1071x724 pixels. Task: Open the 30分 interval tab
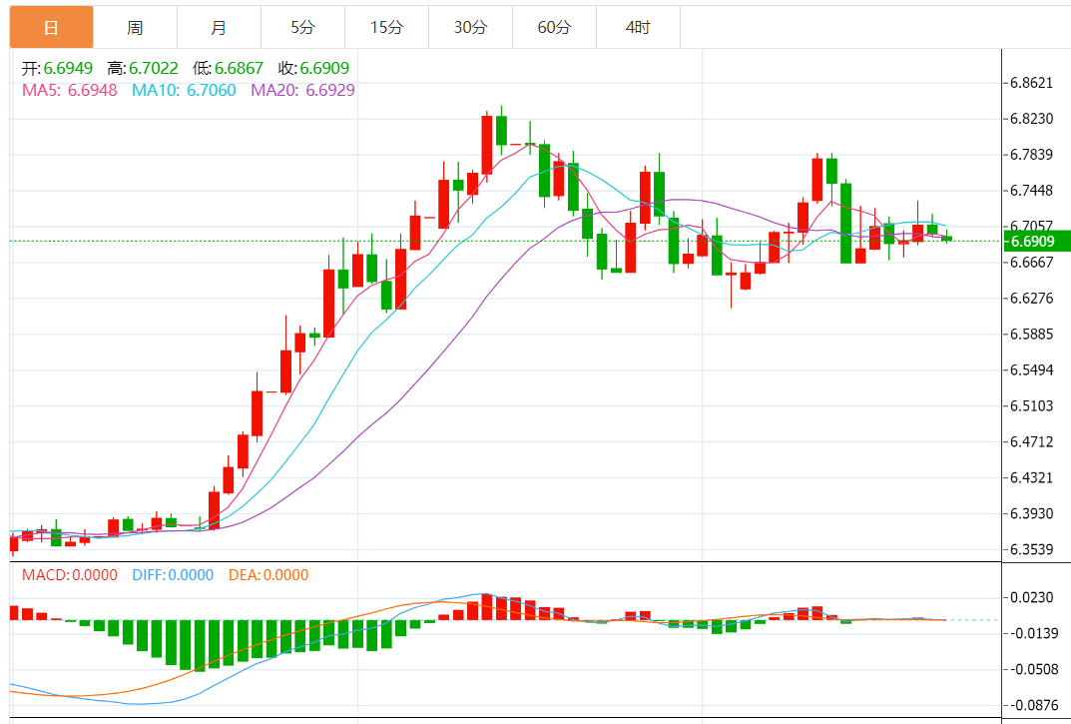(x=470, y=27)
